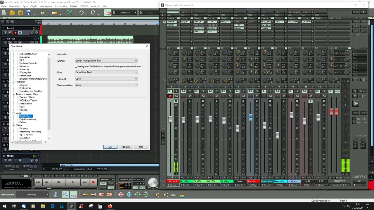Click the save project floppy disk icon

point(29,13)
